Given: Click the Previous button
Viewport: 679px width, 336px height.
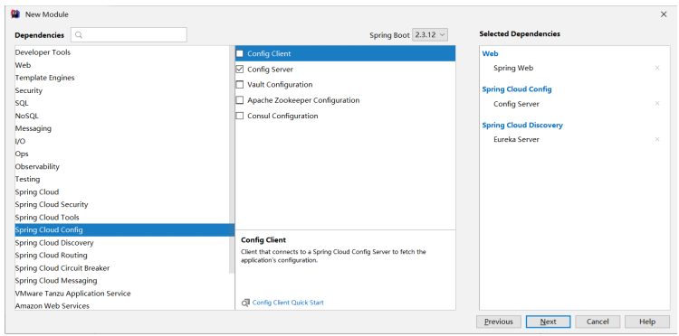Looking at the screenshot, I should 499,322.
